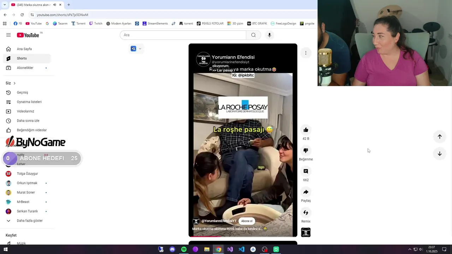Reload the page in Chrome
This screenshot has height=254, width=452.
click(22, 15)
